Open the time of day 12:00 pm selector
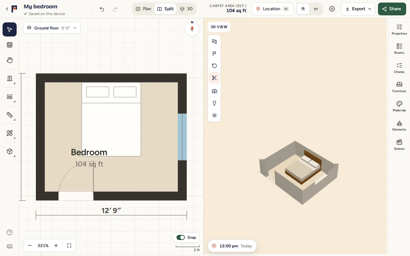Image resolution: width=410 pixels, height=256 pixels. point(232,246)
